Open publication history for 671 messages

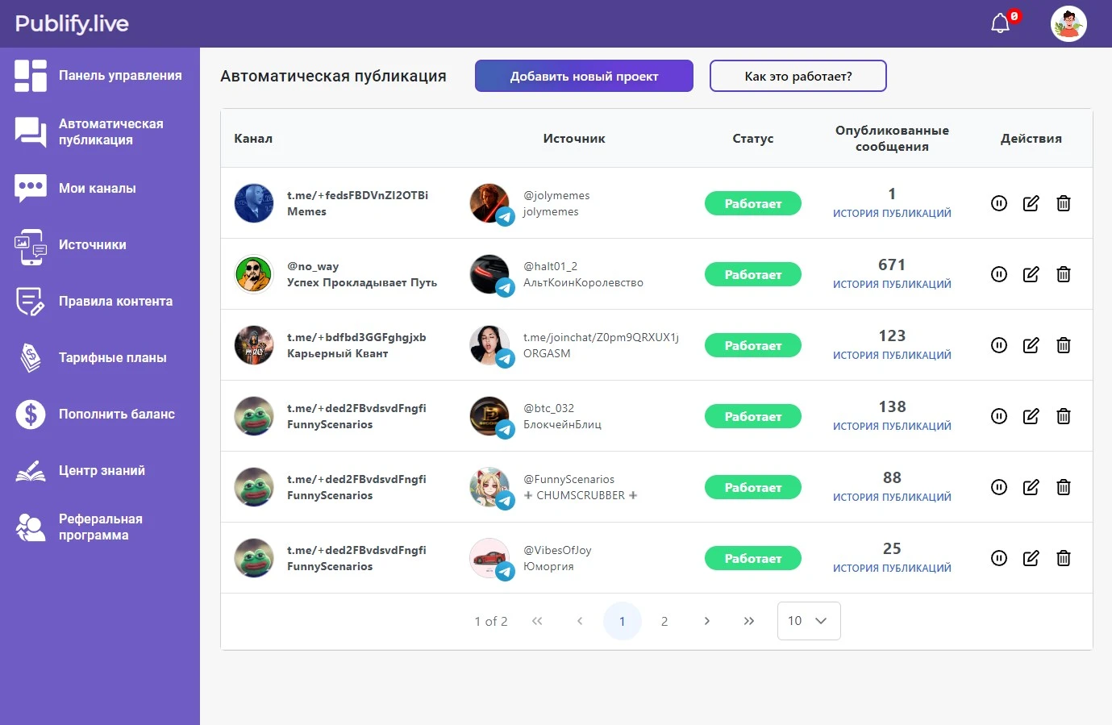[891, 284]
